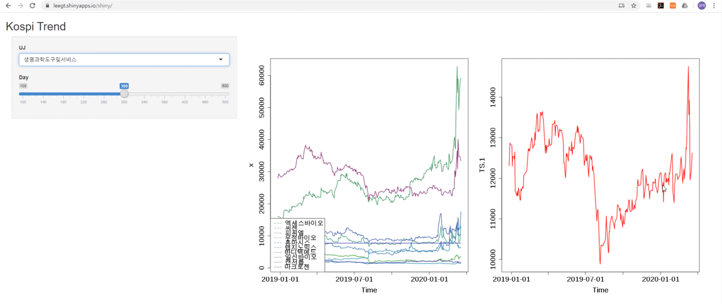
Task: Click left chart x-axis label 2020-01-01
Action: tap(429, 279)
